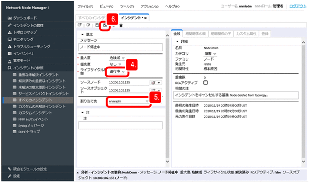Viewport: 310px width, 183px height.
Task: Select 解決済みの重要なインシデント view
Action: coord(39,81)
